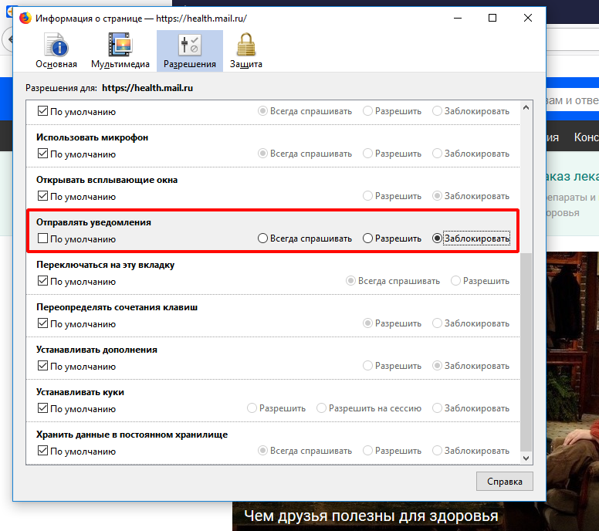Viewport: 599px width, 531px height.
Task: Click the permissions list scrollbar thumb
Action: (526, 351)
